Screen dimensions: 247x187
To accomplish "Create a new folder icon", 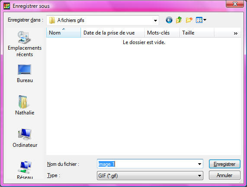I will [x=189, y=20].
